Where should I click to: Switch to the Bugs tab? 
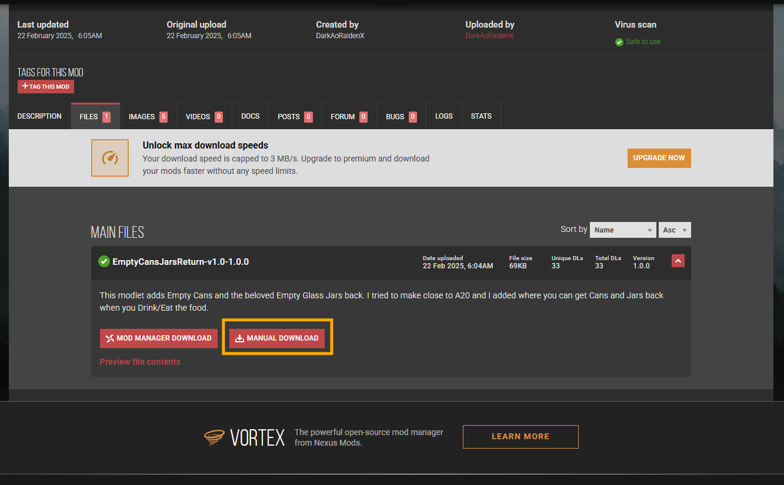tap(401, 116)
